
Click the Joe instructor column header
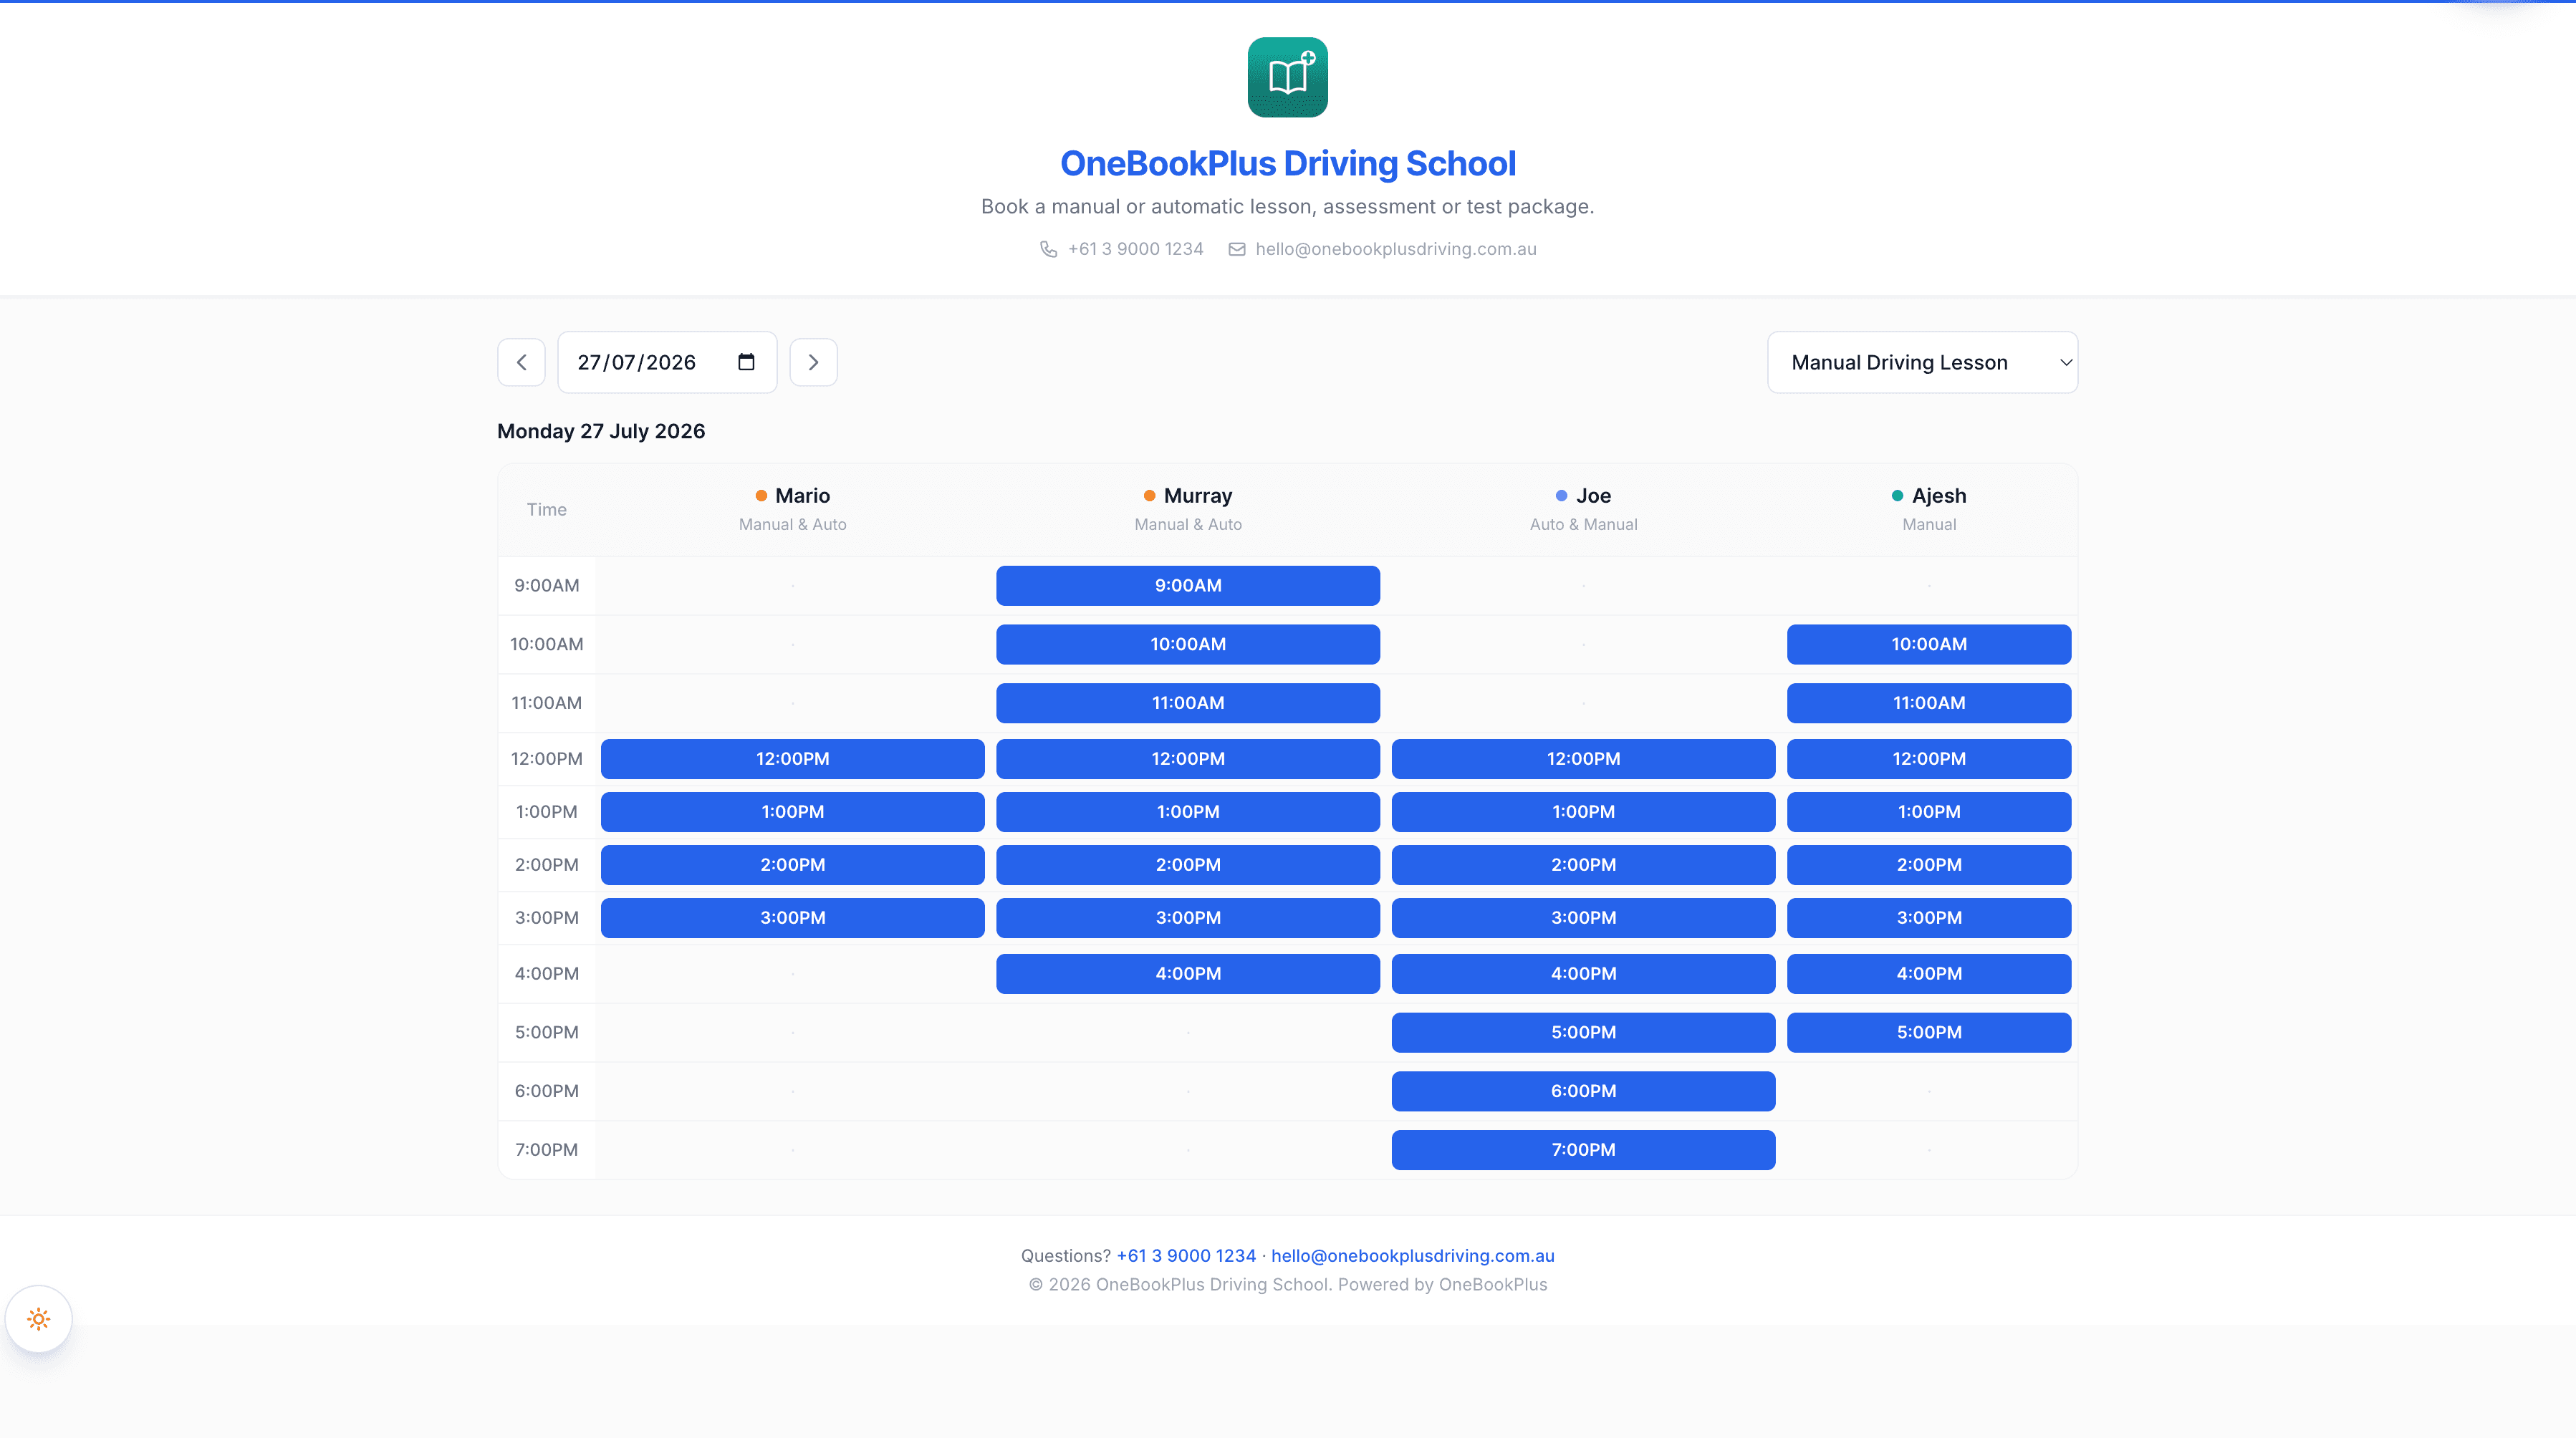click(x=1583, y=509)
